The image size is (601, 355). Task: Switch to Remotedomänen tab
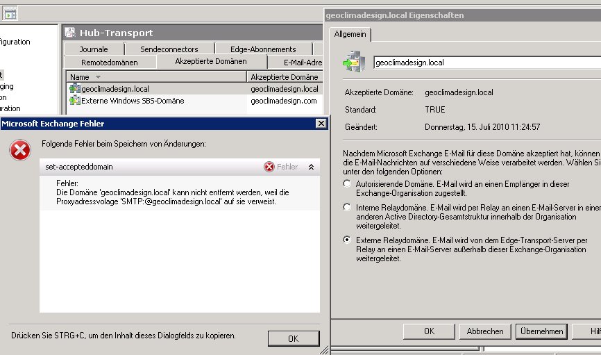110,62
